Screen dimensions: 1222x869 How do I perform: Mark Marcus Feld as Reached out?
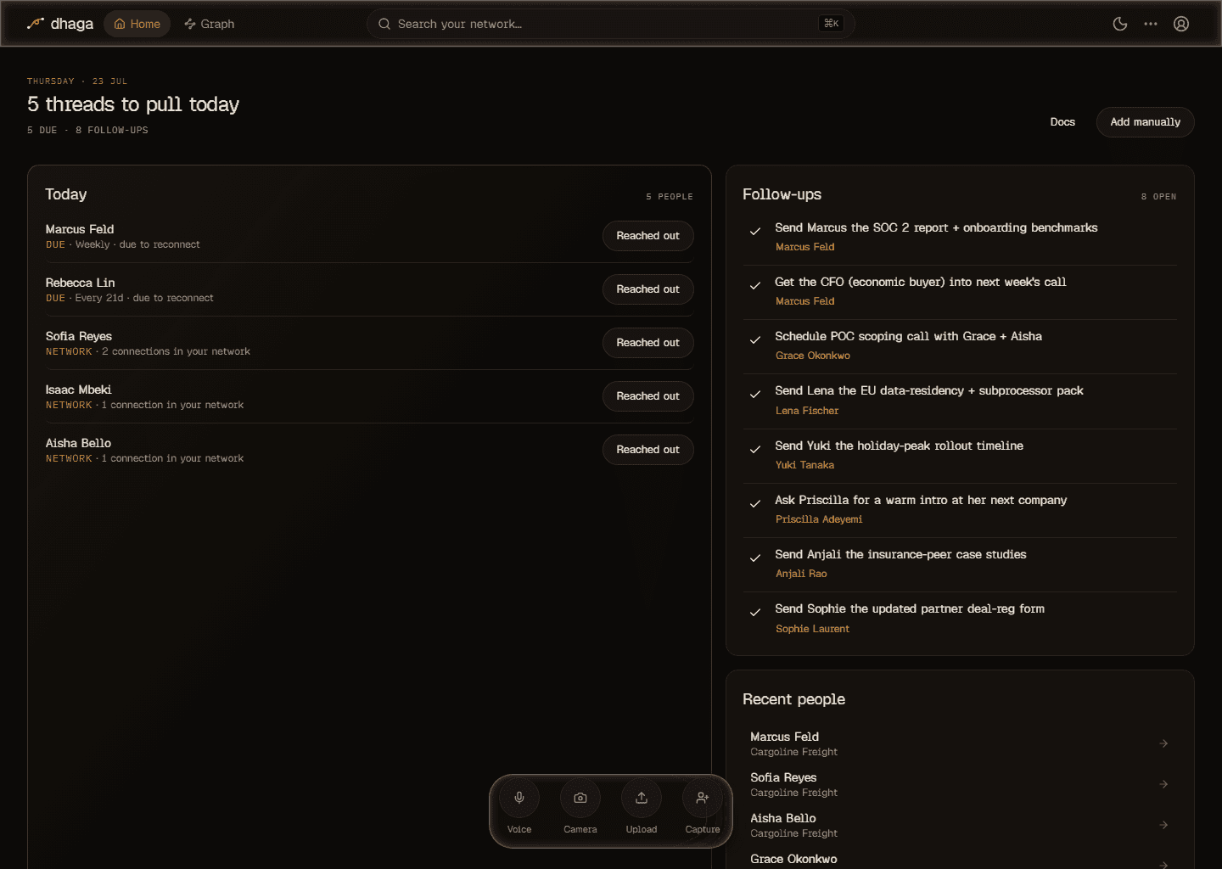click(648, 236)
